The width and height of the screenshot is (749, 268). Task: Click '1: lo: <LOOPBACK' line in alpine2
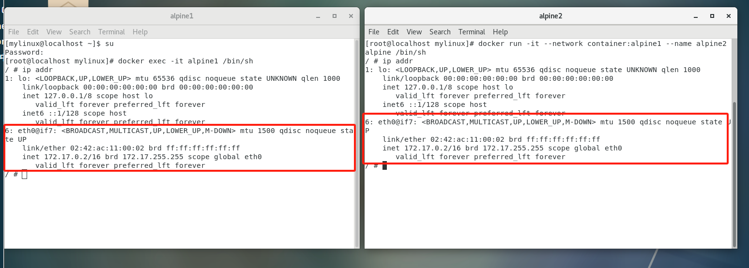coord(533,70)
